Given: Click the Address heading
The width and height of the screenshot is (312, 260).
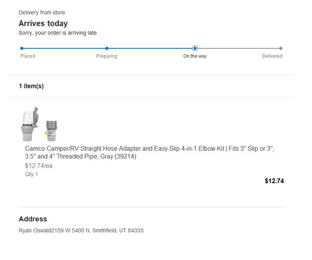Looking at the screenshot, I should coord(33,219).
